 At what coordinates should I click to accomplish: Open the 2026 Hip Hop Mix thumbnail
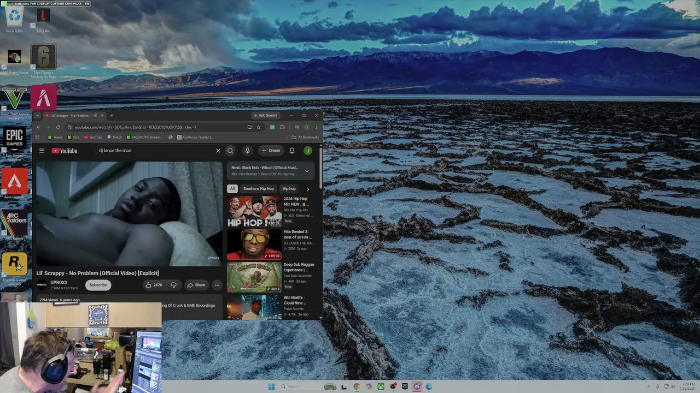(254, 212)
